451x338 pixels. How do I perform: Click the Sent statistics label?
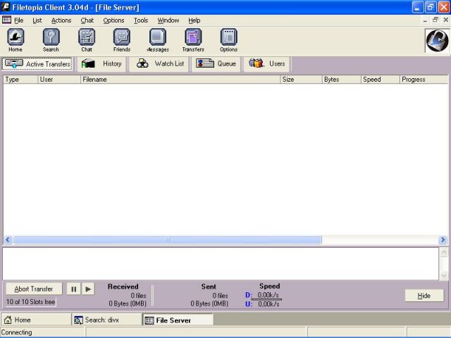(209, 287)
